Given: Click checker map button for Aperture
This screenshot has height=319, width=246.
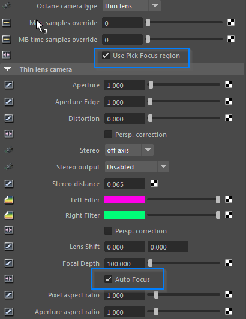Looking at the screenshot, I should 229,84.
